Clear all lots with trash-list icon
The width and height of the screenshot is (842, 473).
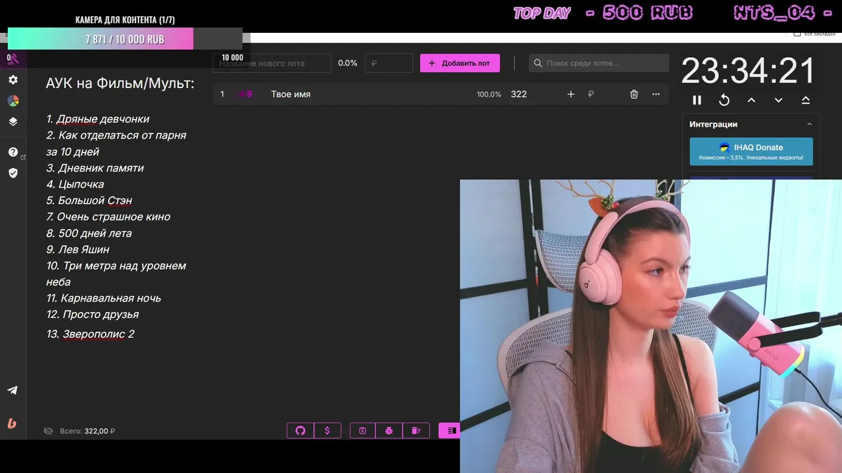416,430
